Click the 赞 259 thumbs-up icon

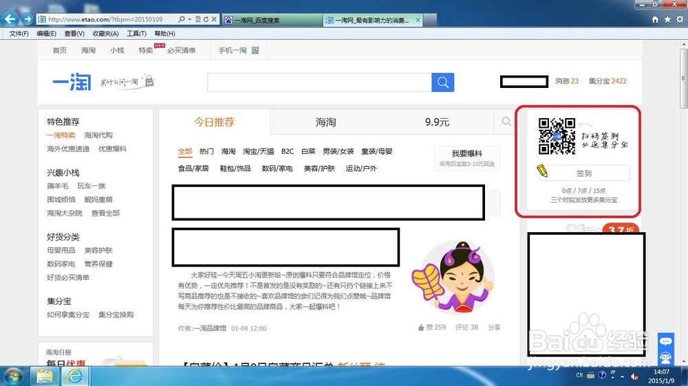click(421, 328)
